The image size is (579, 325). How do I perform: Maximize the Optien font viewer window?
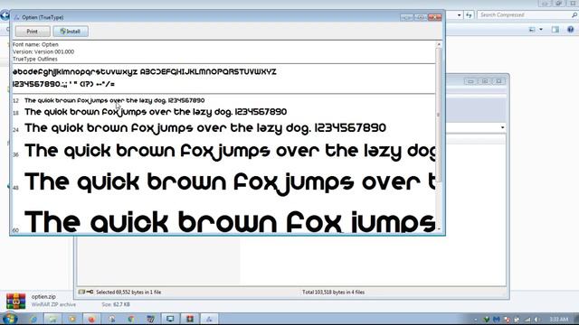[421, 17]
